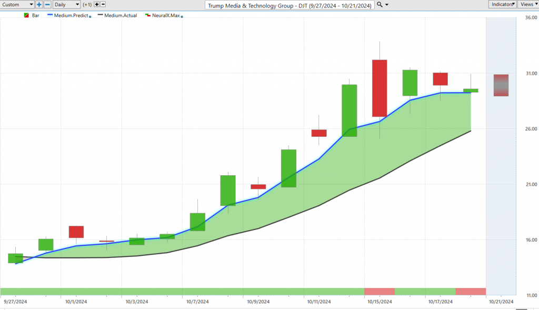Click the 31.00 price axis label
Screen dimensions: 539x310
click(531, 73)
